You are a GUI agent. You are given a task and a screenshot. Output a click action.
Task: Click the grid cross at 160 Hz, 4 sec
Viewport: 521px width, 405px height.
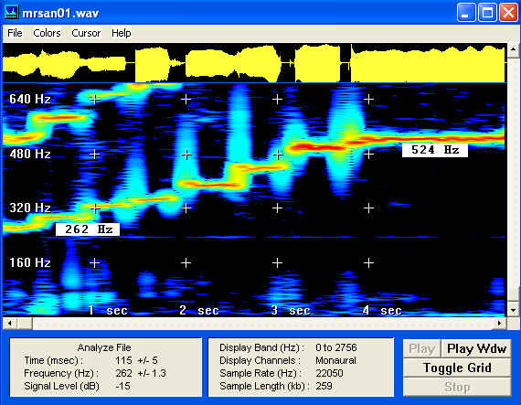[368, 262]
